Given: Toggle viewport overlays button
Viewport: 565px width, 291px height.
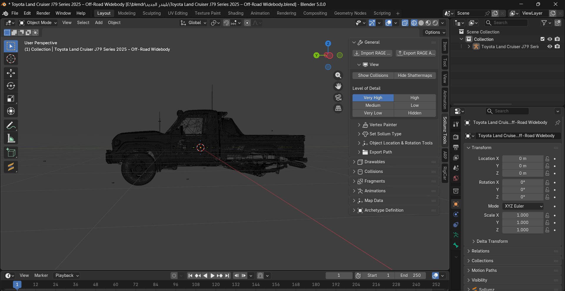Looking at the screenshot, I should 388,23.
